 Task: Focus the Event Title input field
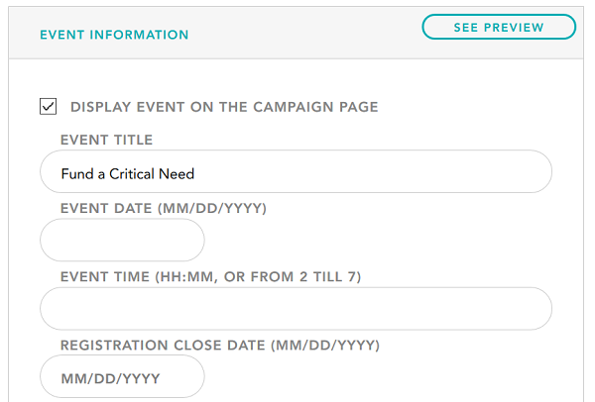296,171
